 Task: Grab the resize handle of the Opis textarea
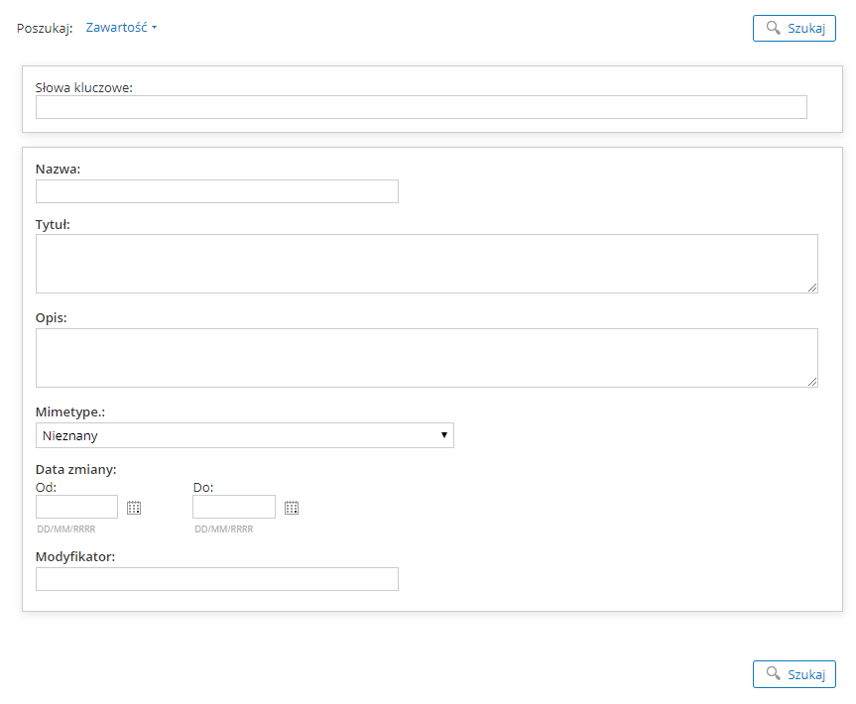click(x=812, y=382)
